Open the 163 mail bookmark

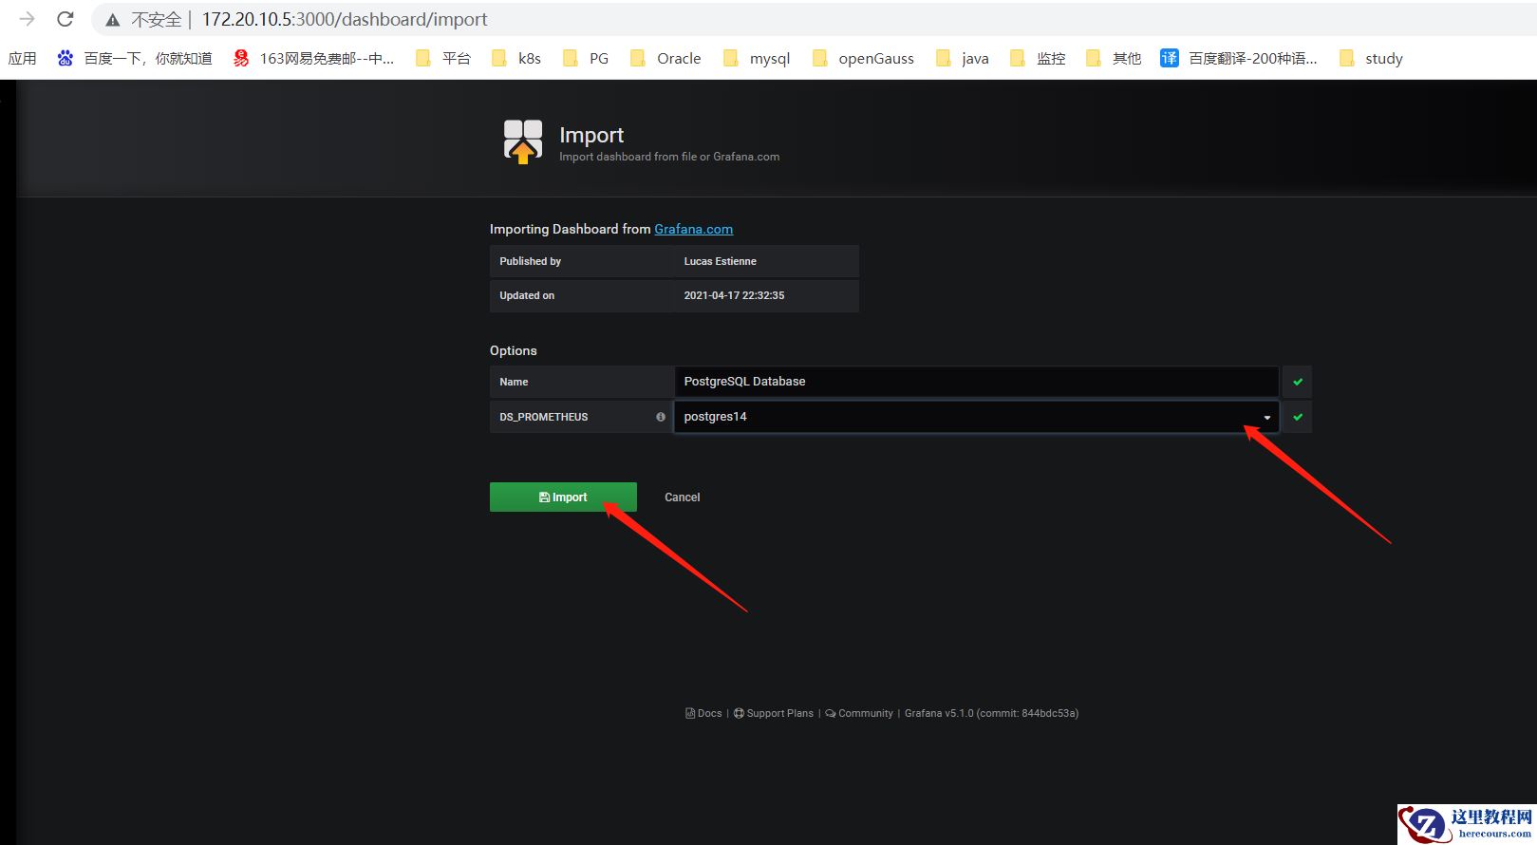(313, 59)
